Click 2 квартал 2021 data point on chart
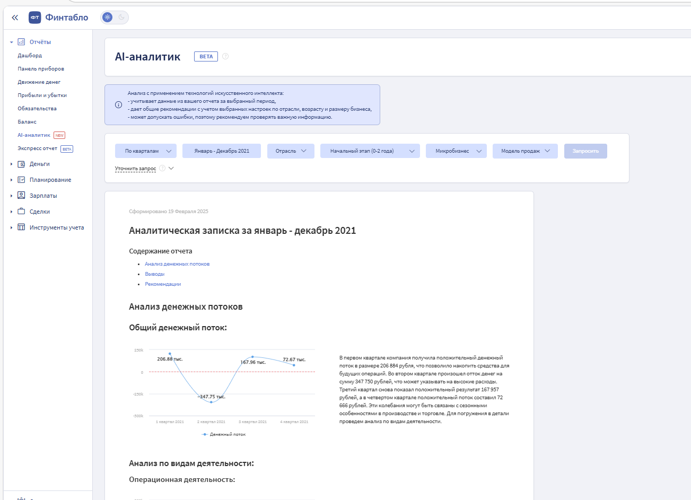691x500 pixels. pyautogui.click(x=211, y=402)
